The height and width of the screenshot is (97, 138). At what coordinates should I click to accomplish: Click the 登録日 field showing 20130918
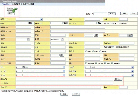click(x=56, y=39)
